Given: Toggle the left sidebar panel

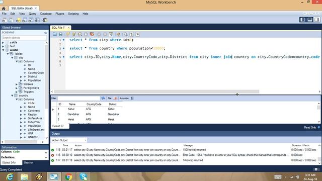Looking at the screenshot, I should (303, 20).
